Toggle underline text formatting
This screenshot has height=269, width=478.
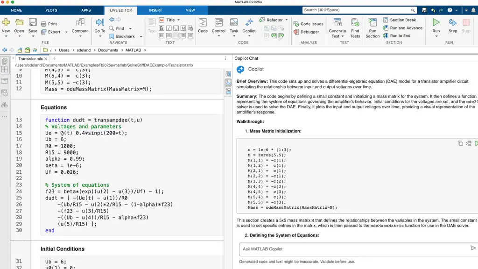tap(176, 28)
